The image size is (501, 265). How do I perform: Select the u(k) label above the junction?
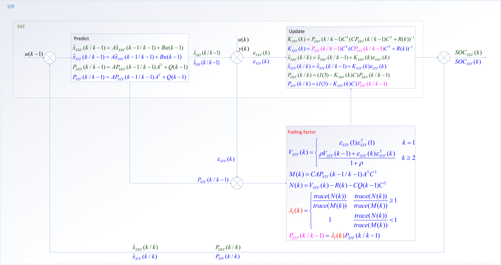(243, 40)
